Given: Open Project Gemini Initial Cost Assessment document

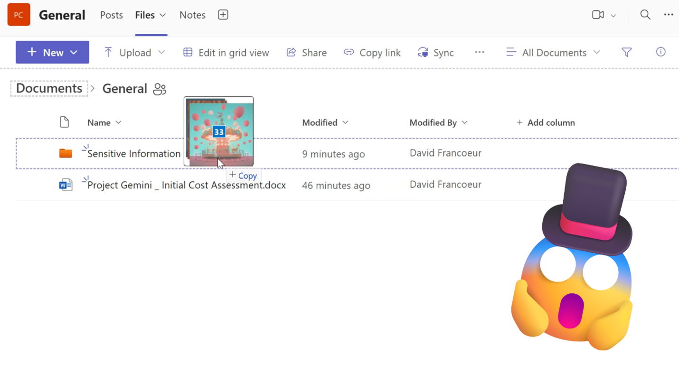Looking at the screenshot, I should (x=186, y=185).
